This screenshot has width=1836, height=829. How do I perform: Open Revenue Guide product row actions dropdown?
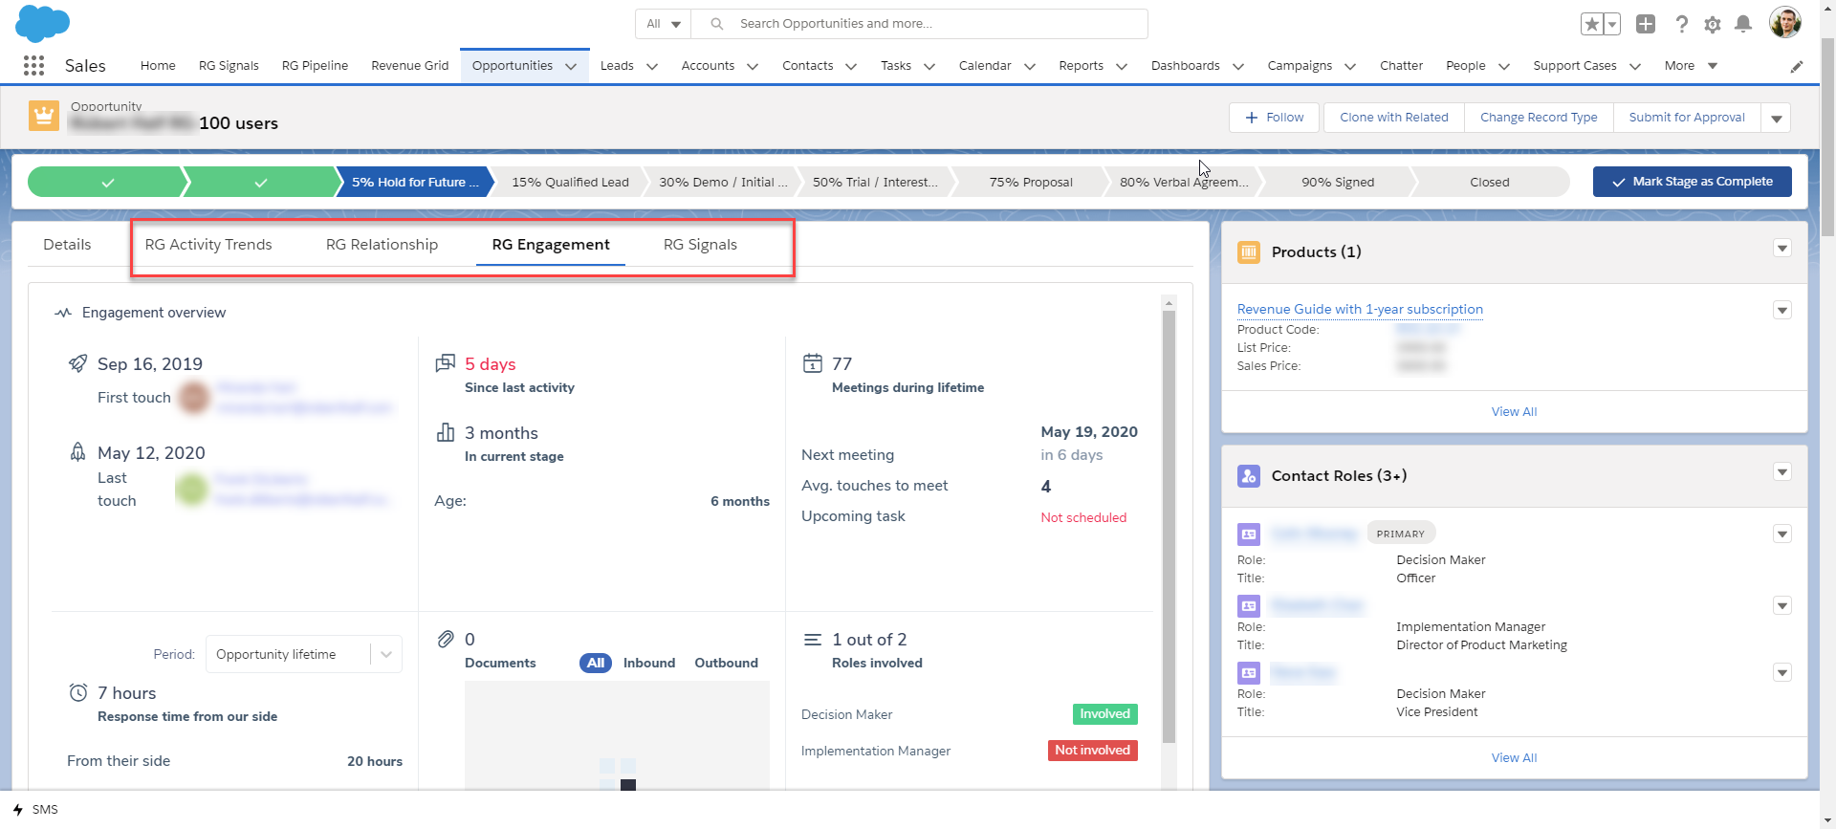[x=1782, y=310]
